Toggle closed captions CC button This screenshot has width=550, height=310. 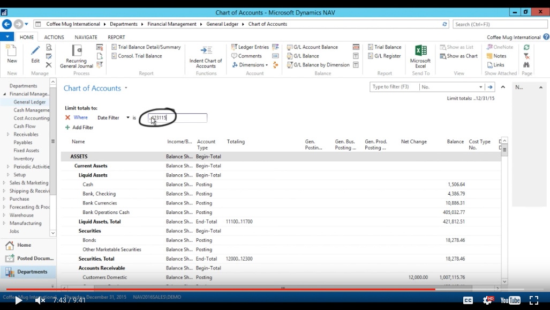[468, 300]
